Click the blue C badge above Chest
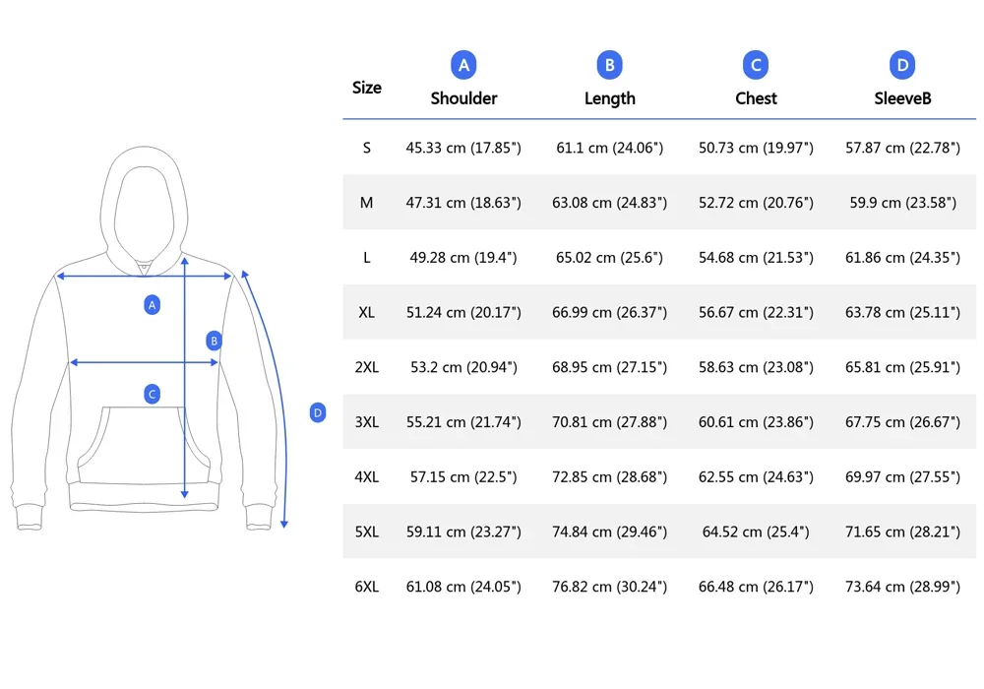 tap(756, 66)
